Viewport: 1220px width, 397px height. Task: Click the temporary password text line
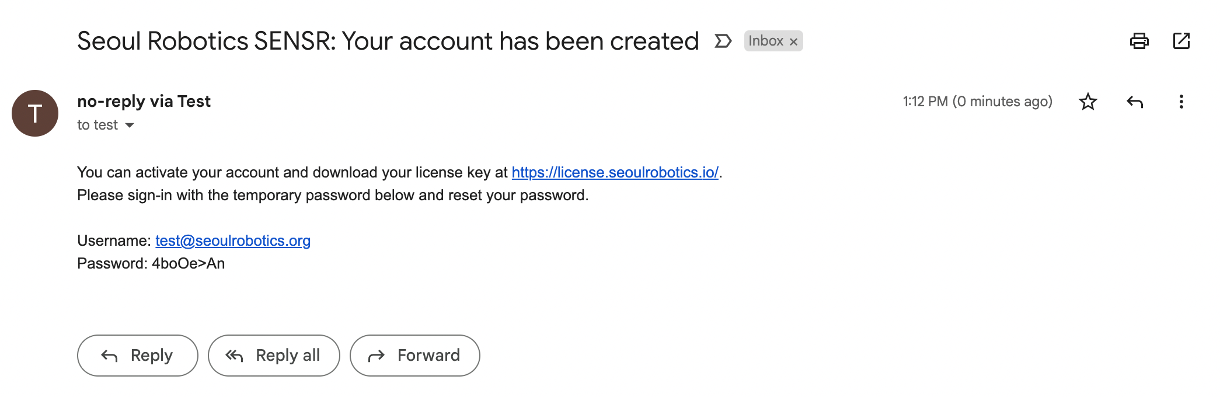click(x=151, y=263)
